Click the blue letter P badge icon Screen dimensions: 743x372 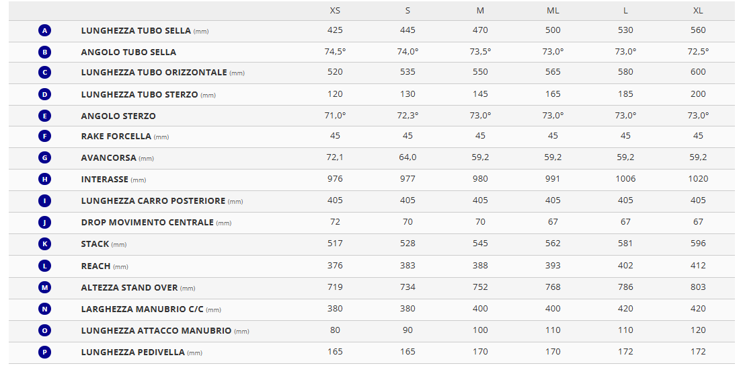[x=44, y=352]
